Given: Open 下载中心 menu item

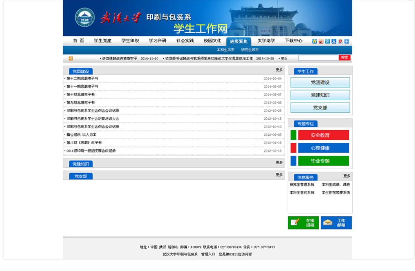Looking at the screenshot, I should (x=294, y=41).
